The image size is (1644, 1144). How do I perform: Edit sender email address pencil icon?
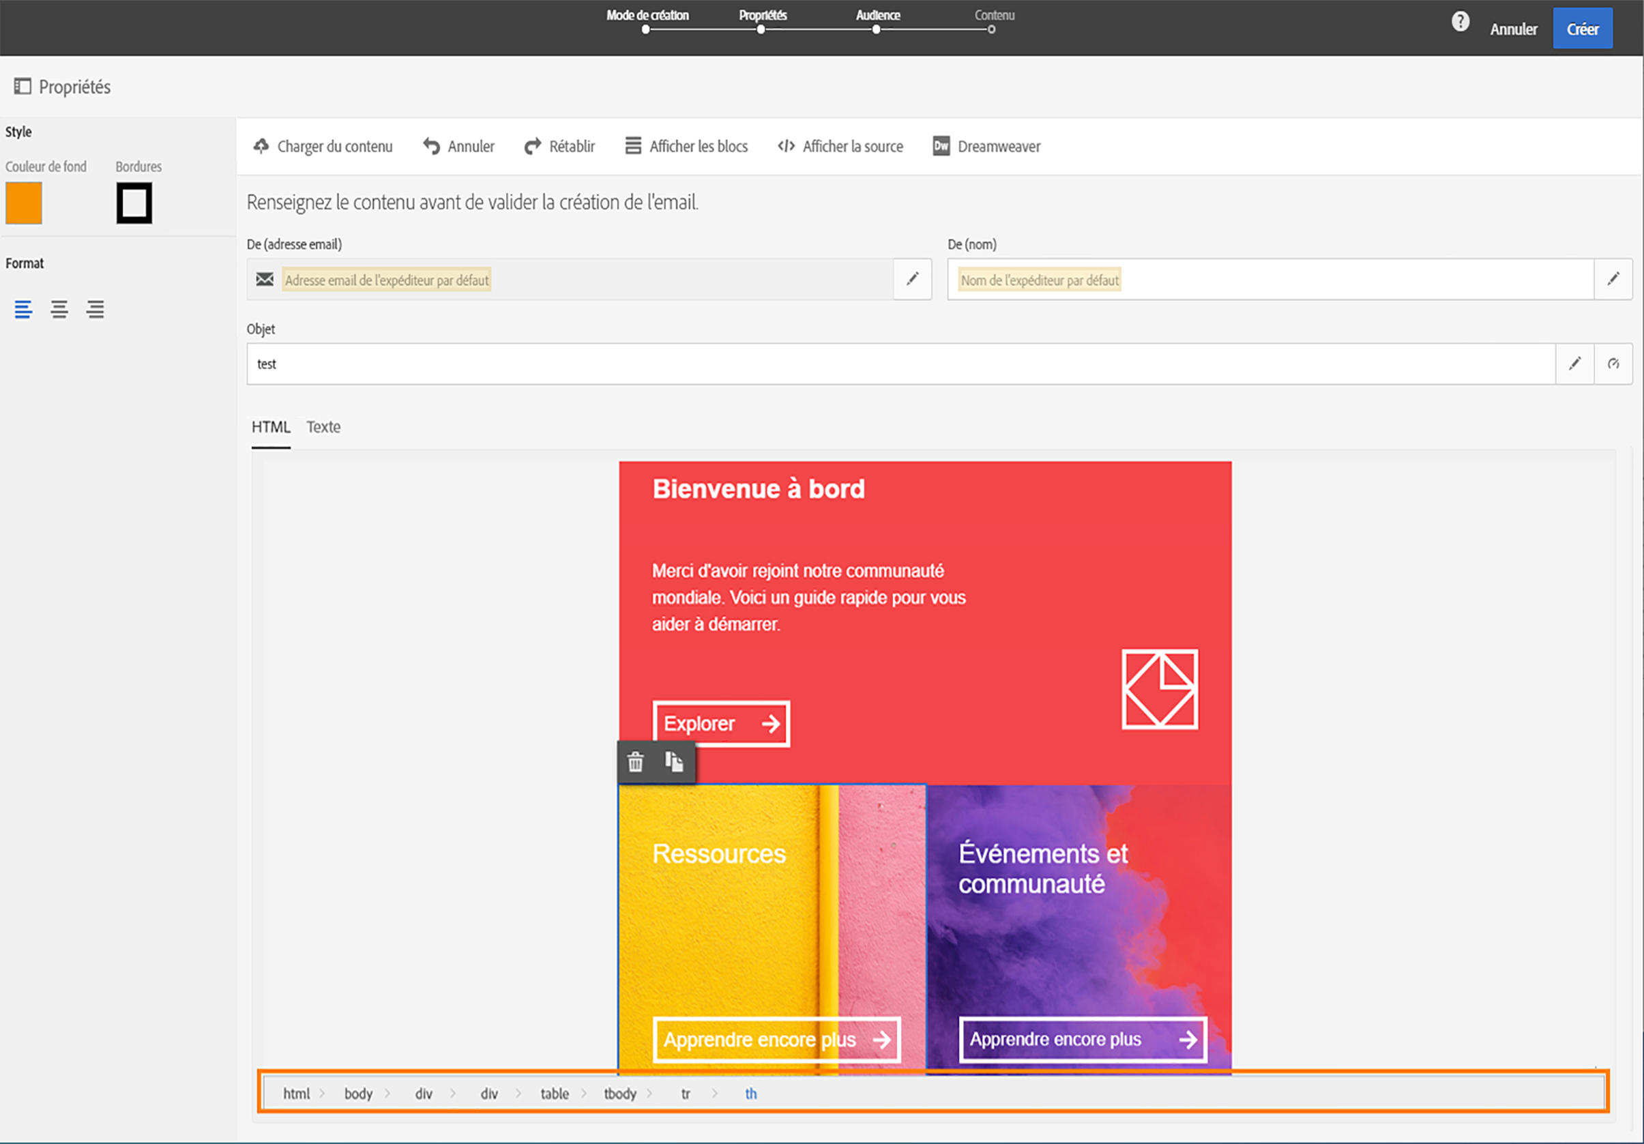912,279
